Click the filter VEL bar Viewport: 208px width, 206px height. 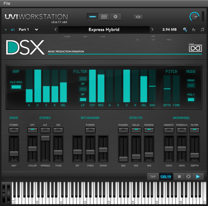pyautogui.click(x=144, y=86)
